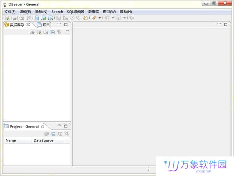This screenshot has width=234, height=176.
Task: Click navigator new folder icon
Action: 46,32
